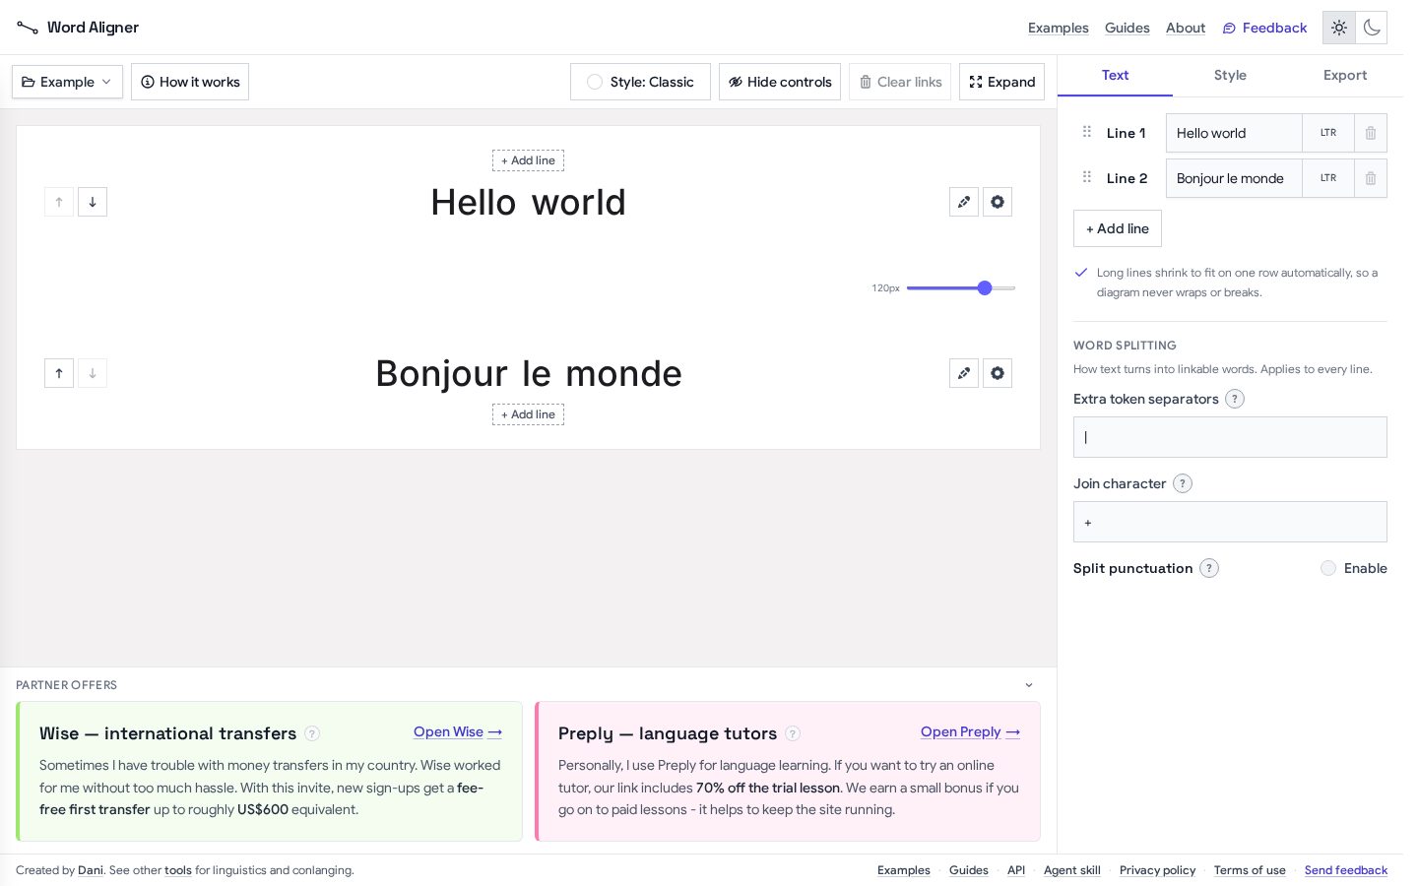
Task: Click the Word Aligner logo icon
Action: tap(28, 28)
